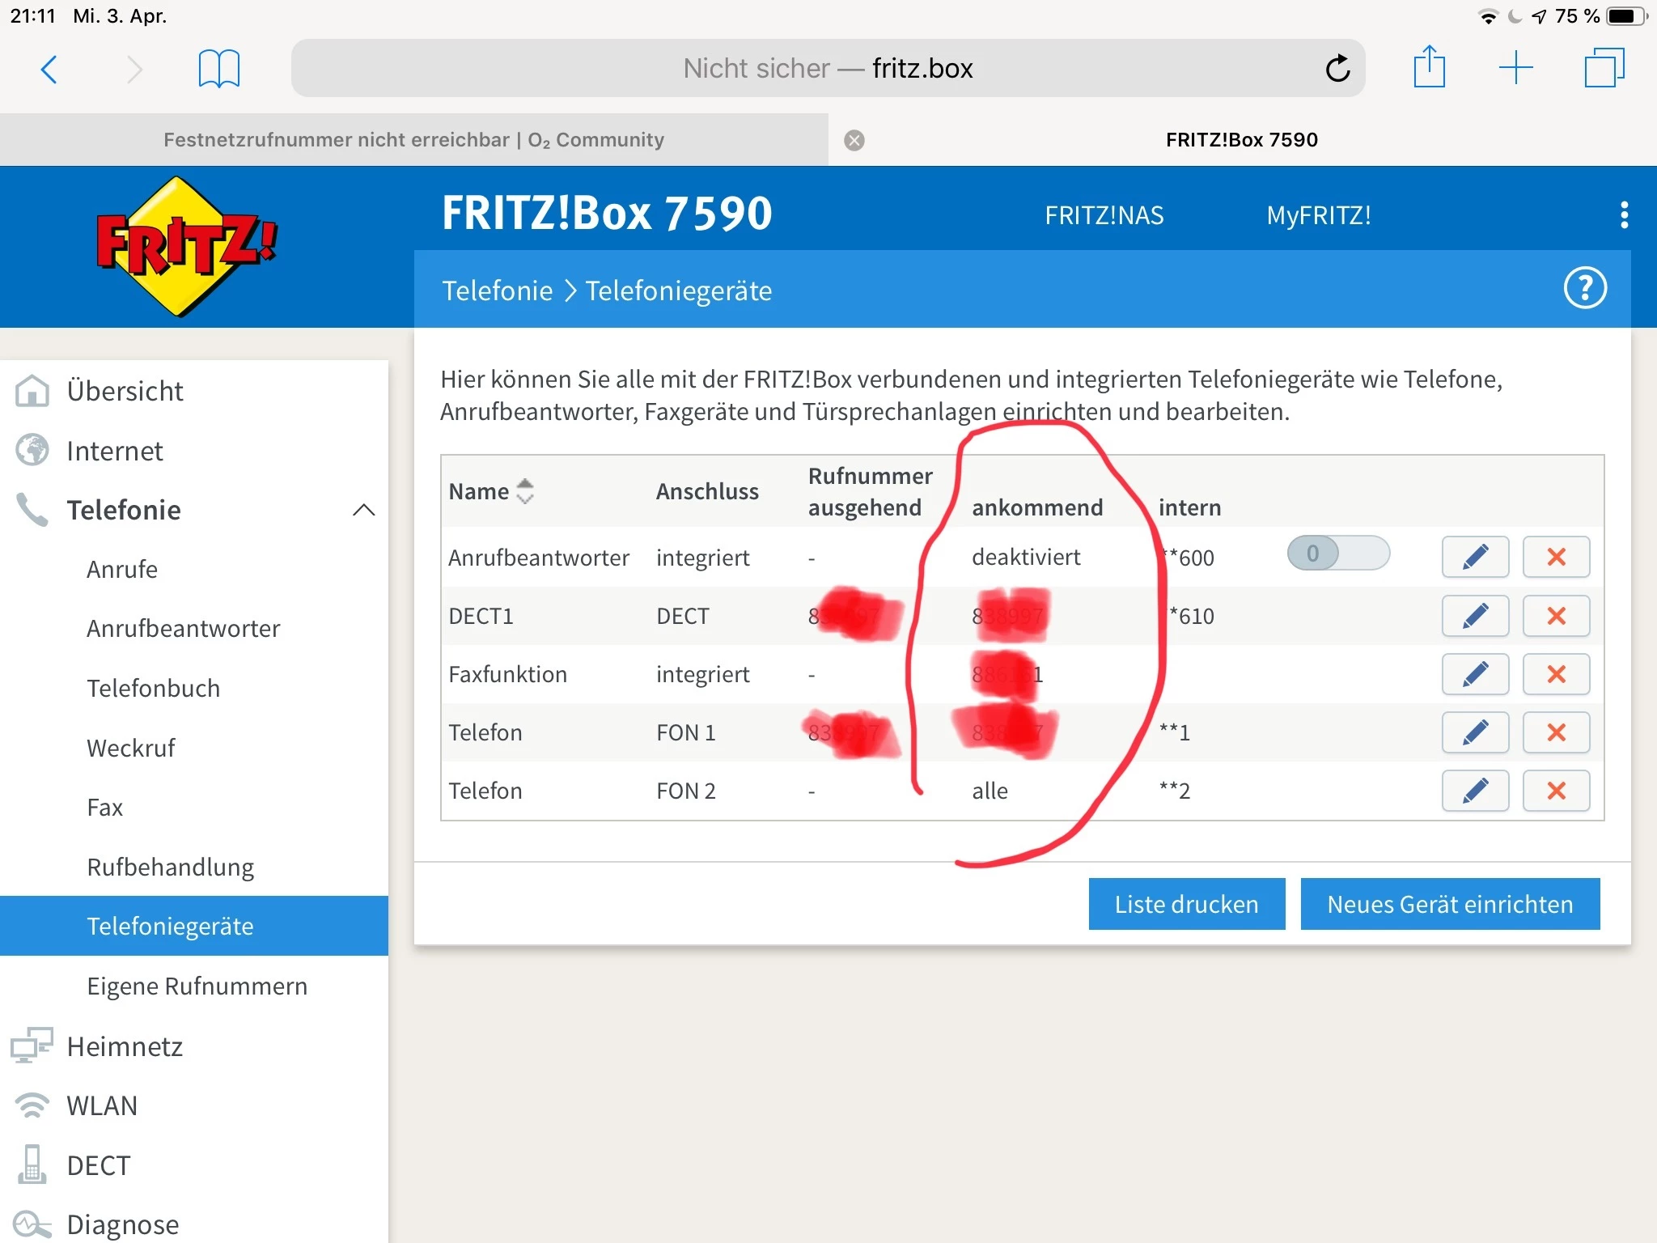Open Eigene Rufnummern in the sidebar
The image size is (1657, 1243).
point(197,986)
